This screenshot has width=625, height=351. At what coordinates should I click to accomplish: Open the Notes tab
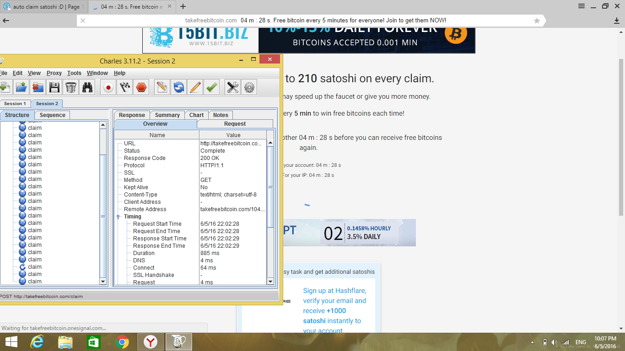click(x=221, y=115)
